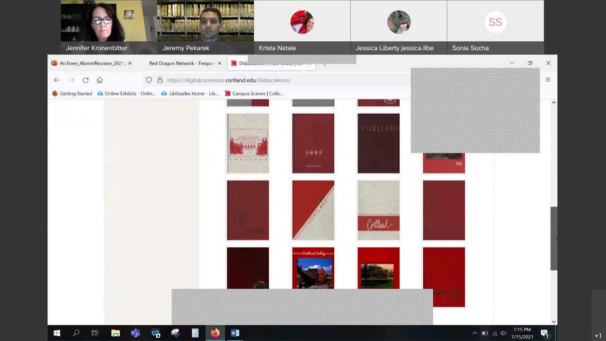Check the battery status icon
The image size is (606, 341).
pyautogui.click(x=485, y=333)
